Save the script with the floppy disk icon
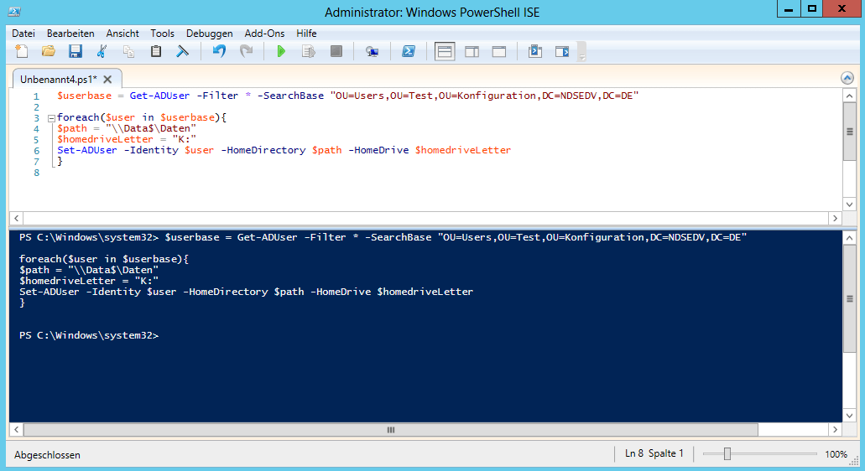The width and height of the screenshot is (865, 471). click(75, 52)
